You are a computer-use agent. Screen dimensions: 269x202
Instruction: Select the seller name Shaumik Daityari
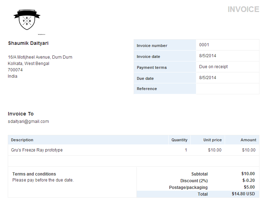pyautogui.click(x=28, y=43)
